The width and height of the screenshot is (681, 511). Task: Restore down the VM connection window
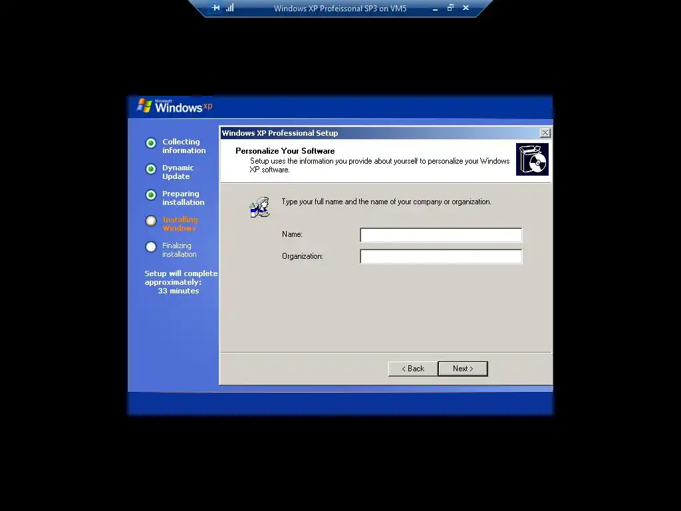tap(450, 8)
